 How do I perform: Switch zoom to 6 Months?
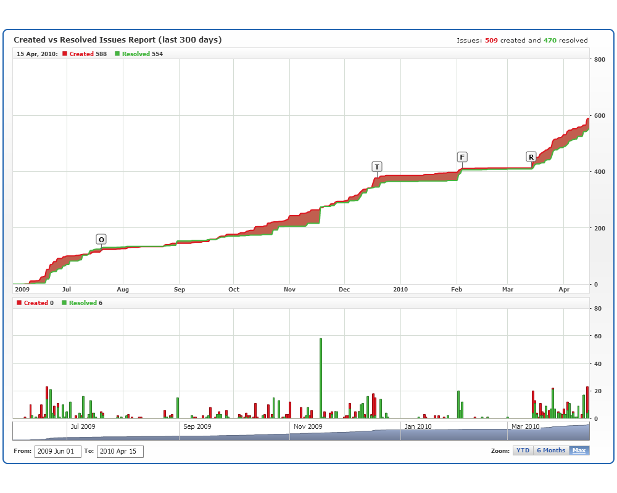[550, 450]
